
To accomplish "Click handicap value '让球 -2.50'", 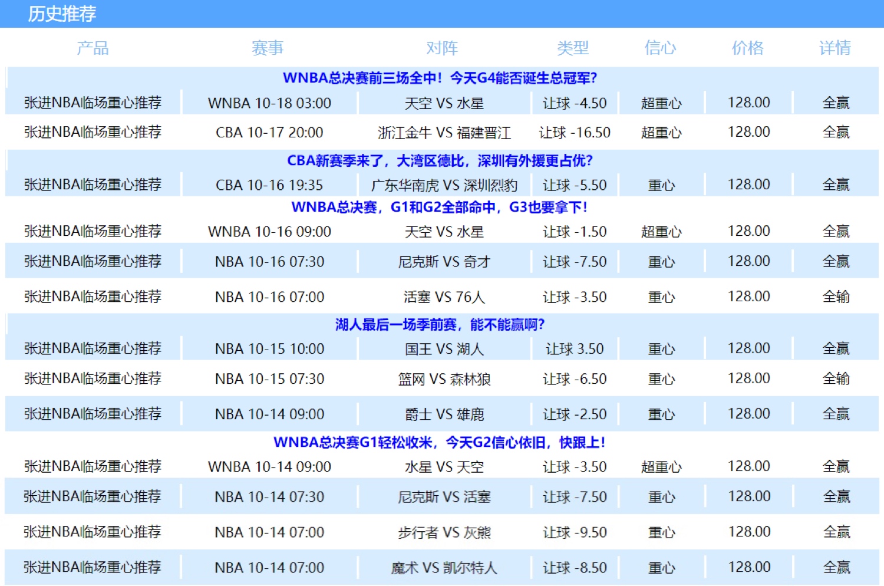I will click(x=575, y=414).
